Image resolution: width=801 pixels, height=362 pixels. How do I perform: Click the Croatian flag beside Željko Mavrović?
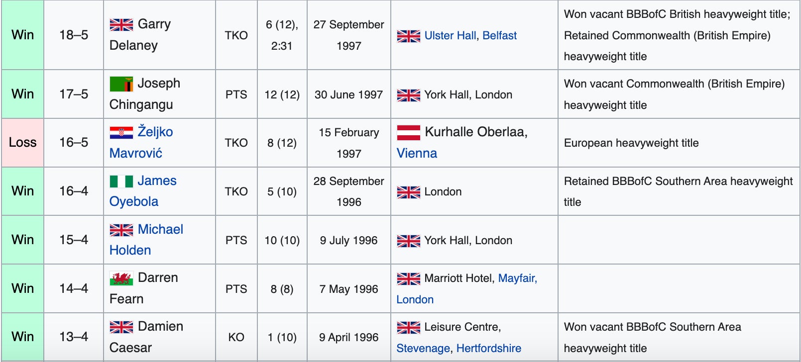[121, 132]
